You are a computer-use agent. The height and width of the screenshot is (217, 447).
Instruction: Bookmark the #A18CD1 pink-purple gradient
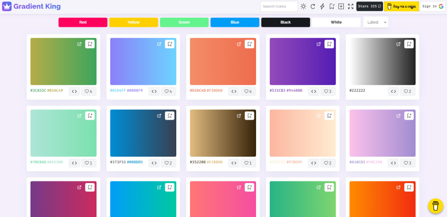409,116
